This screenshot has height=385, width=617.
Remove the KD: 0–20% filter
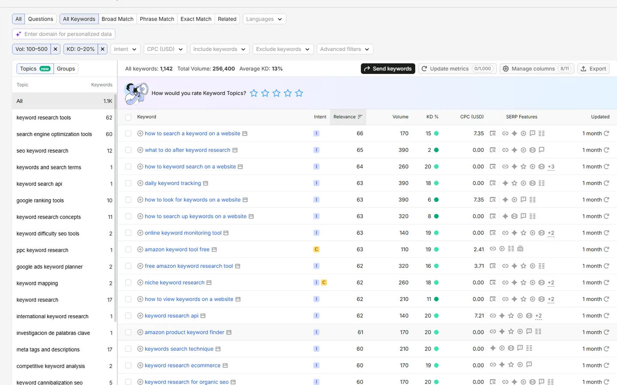click(x=102, y=49)
